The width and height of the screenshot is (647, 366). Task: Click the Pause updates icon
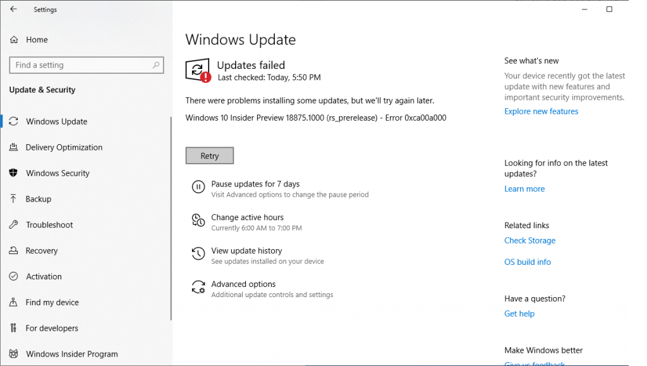[198, 186]
